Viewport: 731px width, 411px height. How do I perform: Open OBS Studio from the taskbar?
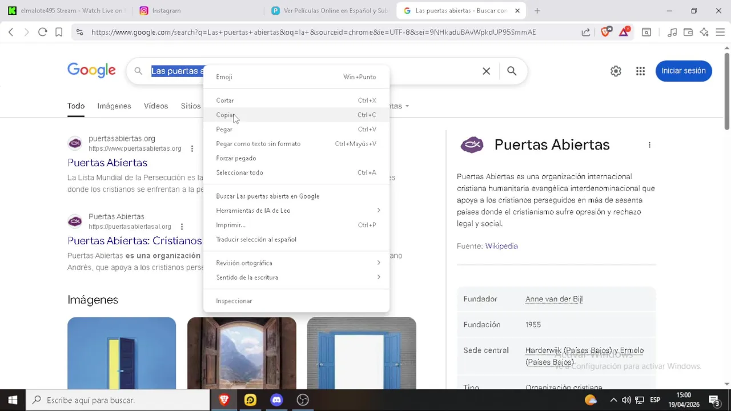303,400
